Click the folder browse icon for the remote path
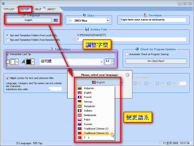The width and height of the screenshot is (194, 146). coord(74,40)
